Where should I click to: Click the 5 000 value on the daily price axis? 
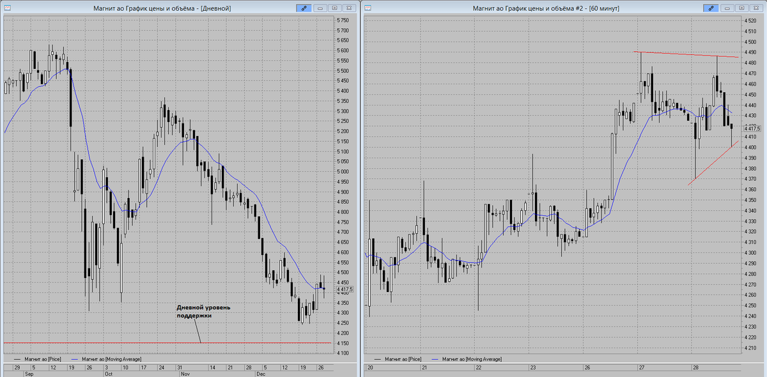pyautogui.click(x=343, y=172)
